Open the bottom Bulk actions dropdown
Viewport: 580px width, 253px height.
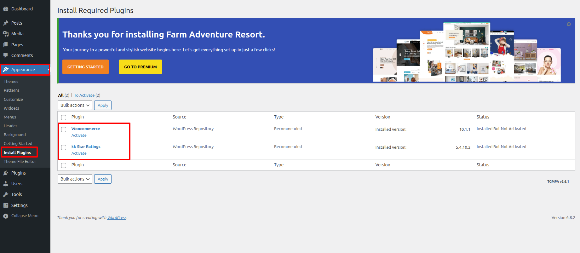tap(75, 179)
